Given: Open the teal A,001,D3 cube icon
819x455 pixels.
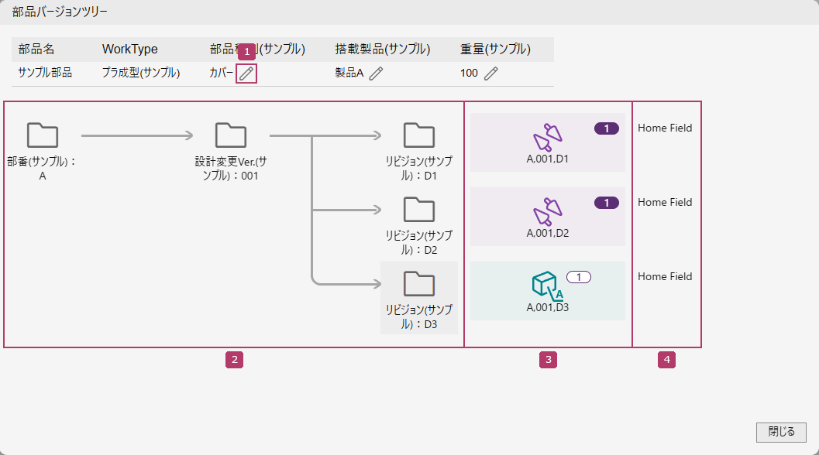Looking at the screenshot, I should point(546,286).
